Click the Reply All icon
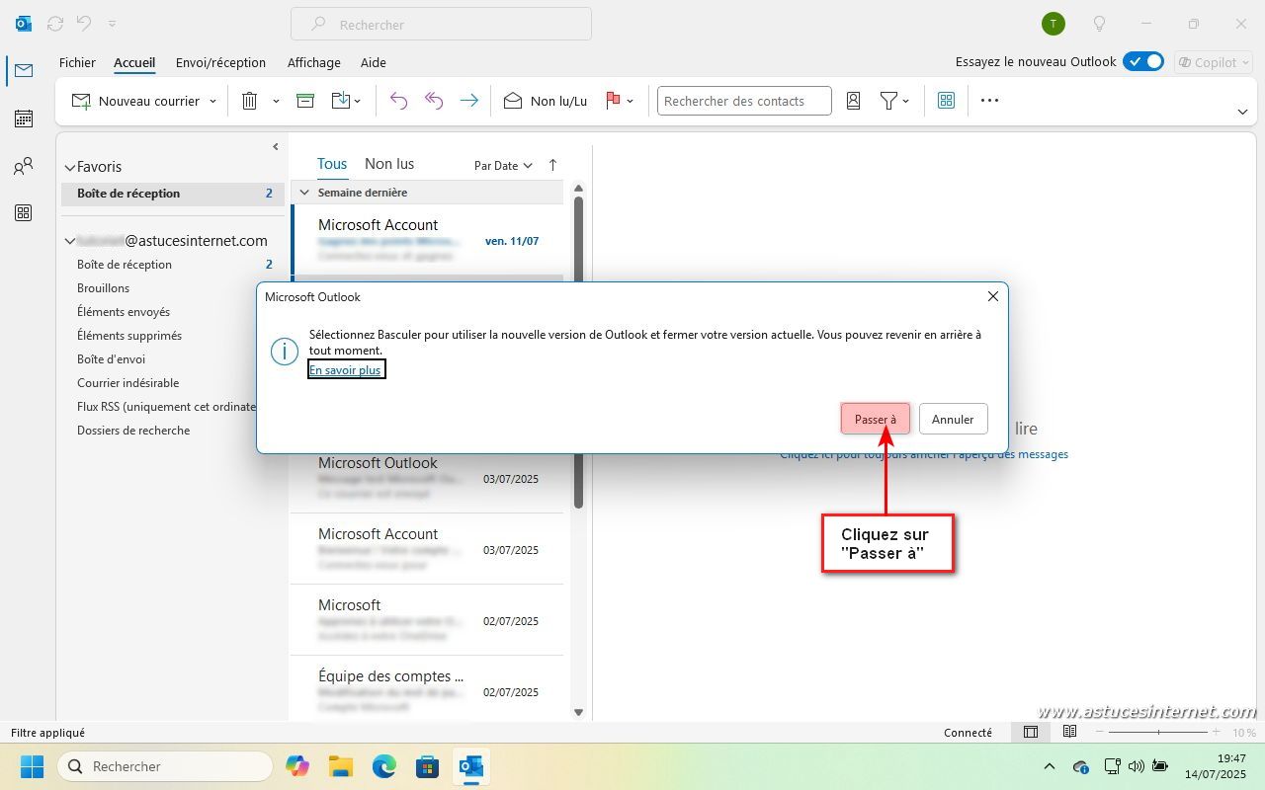The image size is (1265, 790). coord(434,101)
